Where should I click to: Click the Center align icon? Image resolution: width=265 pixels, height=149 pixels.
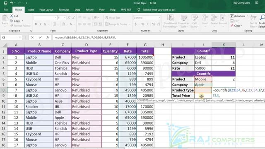click(84, 24)
